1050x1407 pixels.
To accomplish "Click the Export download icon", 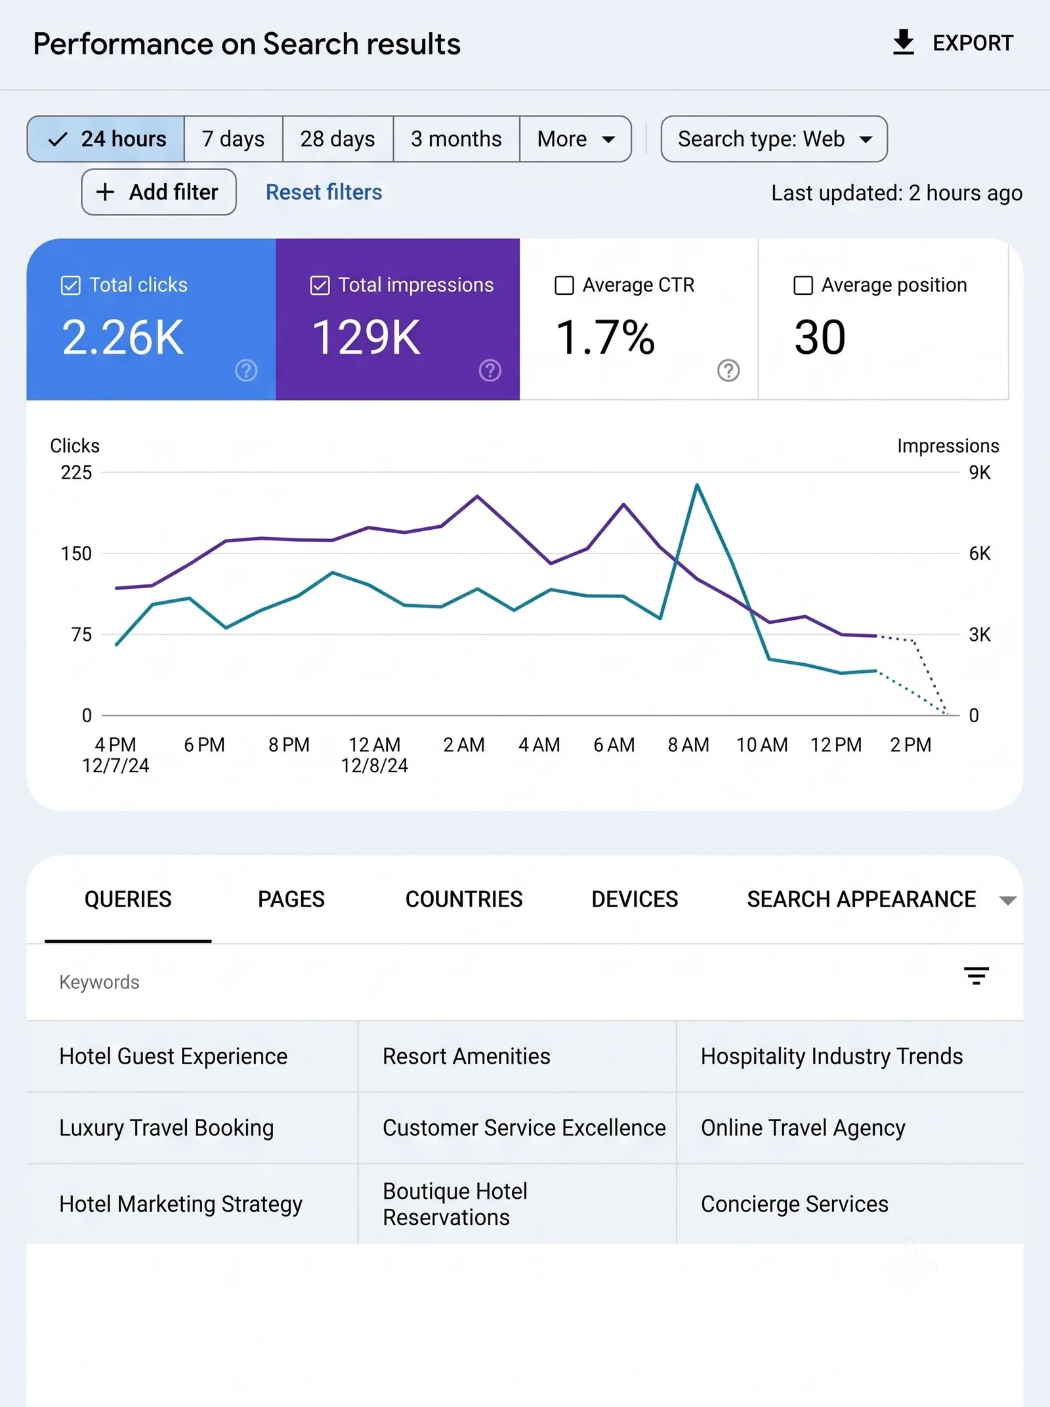I will [904, 43].
